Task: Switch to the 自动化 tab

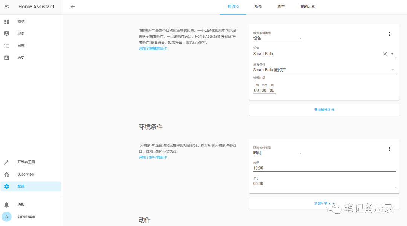Action: 233,6
